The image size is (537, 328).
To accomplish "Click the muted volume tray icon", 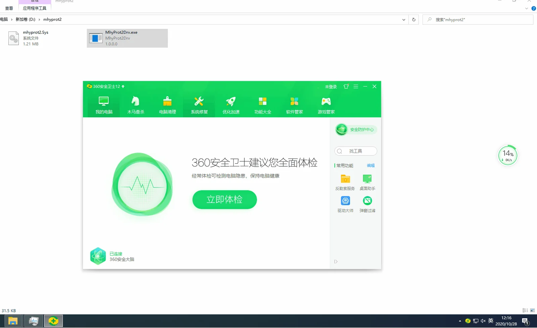I will [483, 321].
